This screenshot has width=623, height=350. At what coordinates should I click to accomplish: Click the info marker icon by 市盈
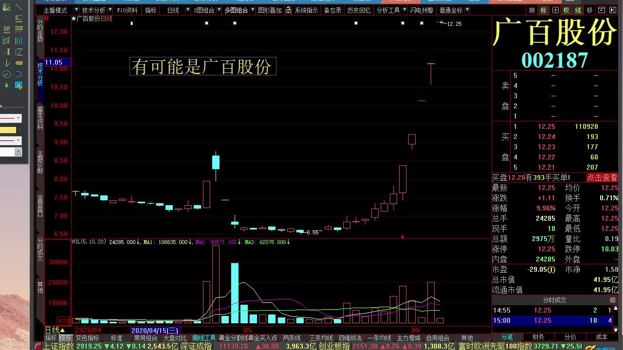point(551,269)
